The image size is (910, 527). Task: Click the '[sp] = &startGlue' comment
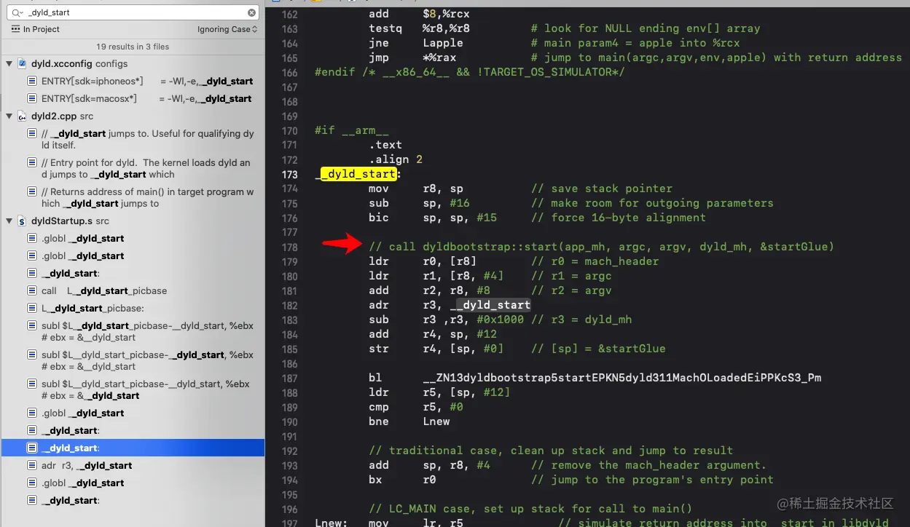pyautogui.click(x=598, y=349)
